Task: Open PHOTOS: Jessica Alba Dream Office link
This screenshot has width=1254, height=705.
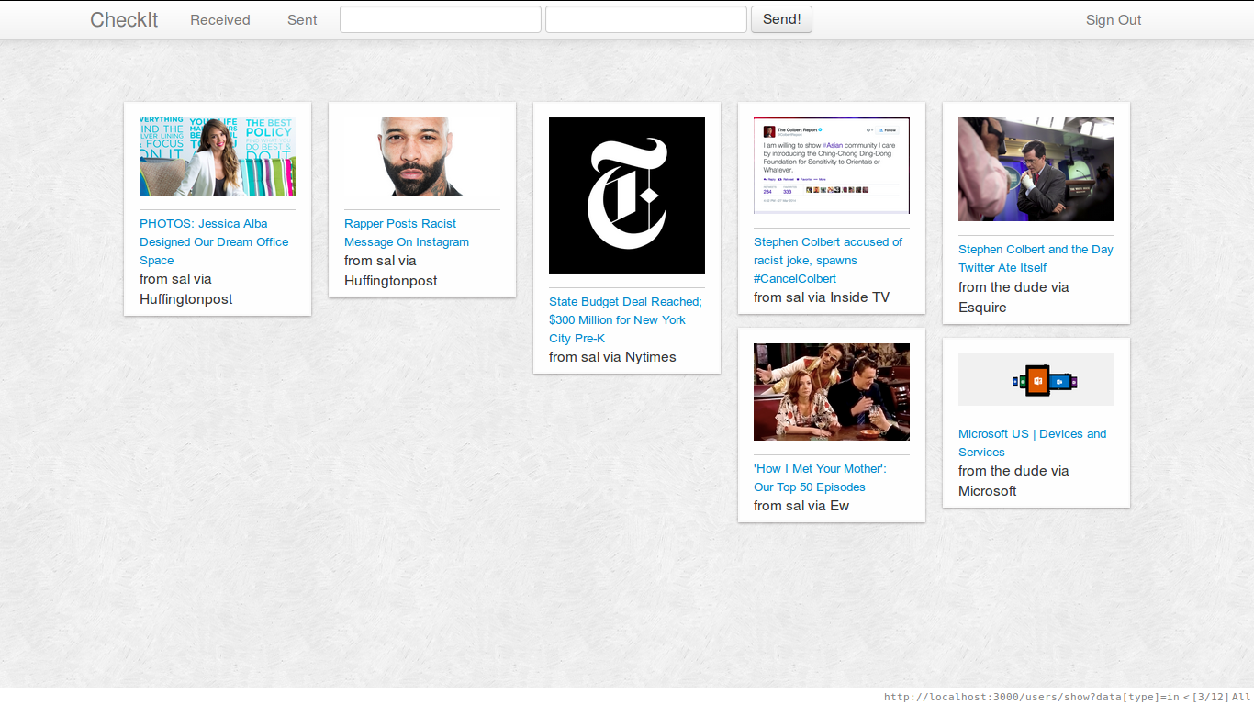Action: tap(214, 242)
